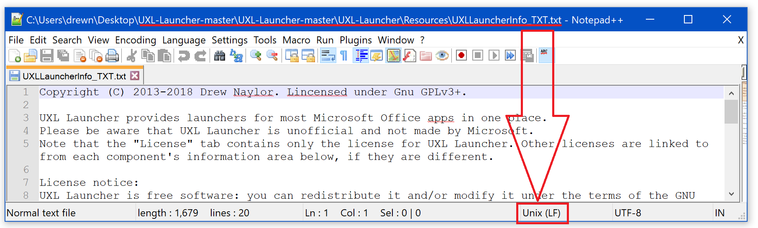
Task: Open the Search menu
Action: [67, 40]
